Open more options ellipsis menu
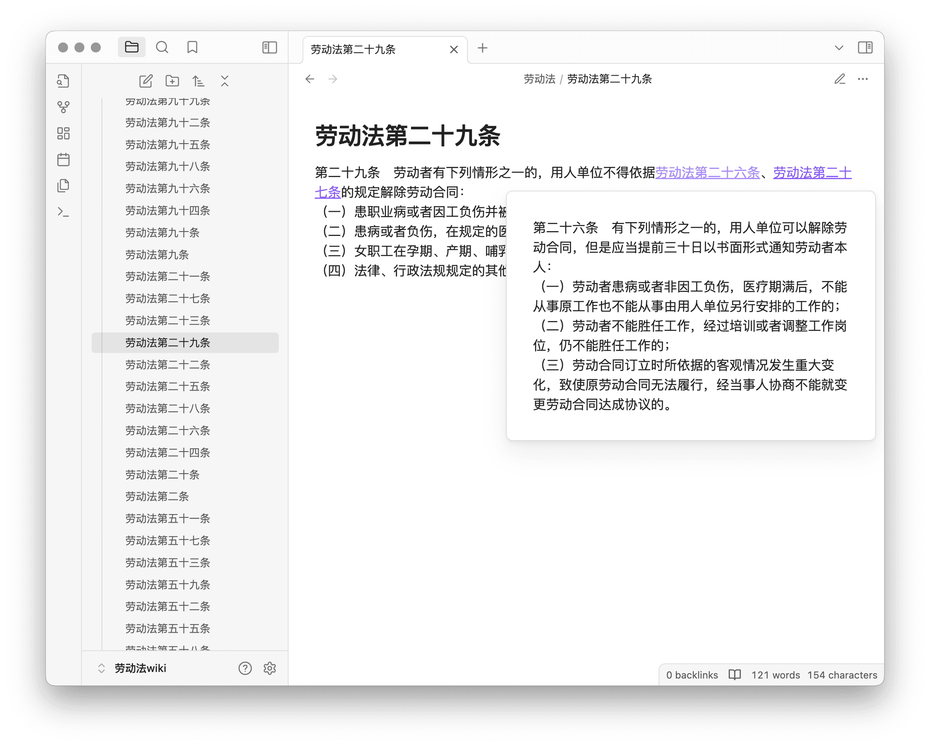 [x=863, y=79]
